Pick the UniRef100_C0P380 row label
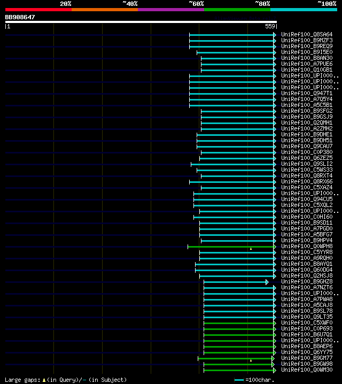The height and width of the screenshot is (384, 342). [x=307, y=152]
